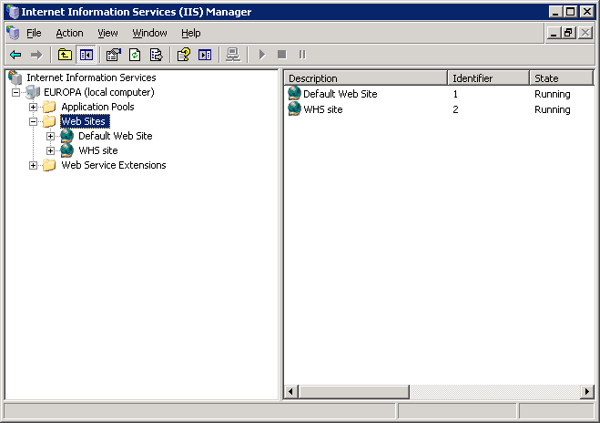
Task: Click the Back arrow toolbar button
Action: point(15,56)
